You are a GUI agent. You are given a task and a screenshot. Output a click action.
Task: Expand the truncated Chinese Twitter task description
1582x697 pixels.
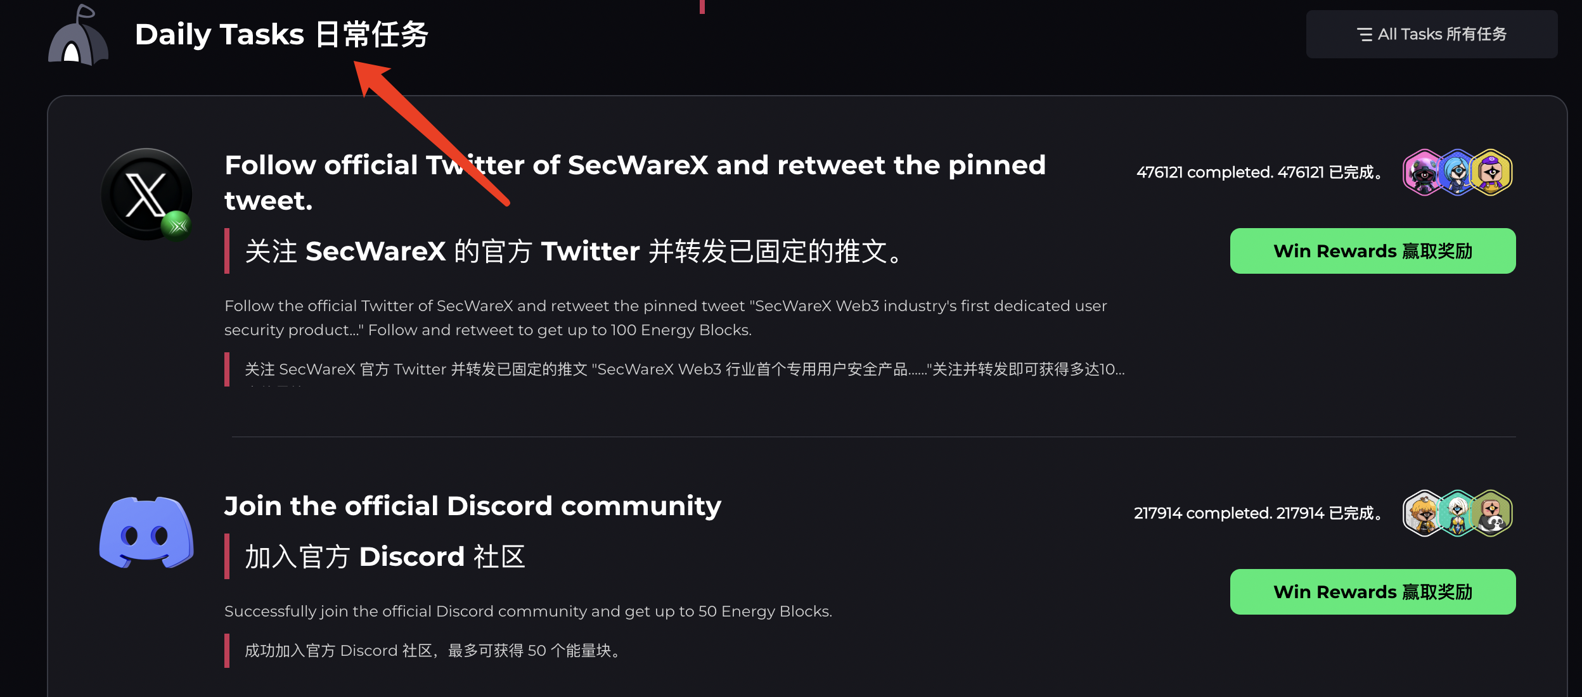[685, 369]
